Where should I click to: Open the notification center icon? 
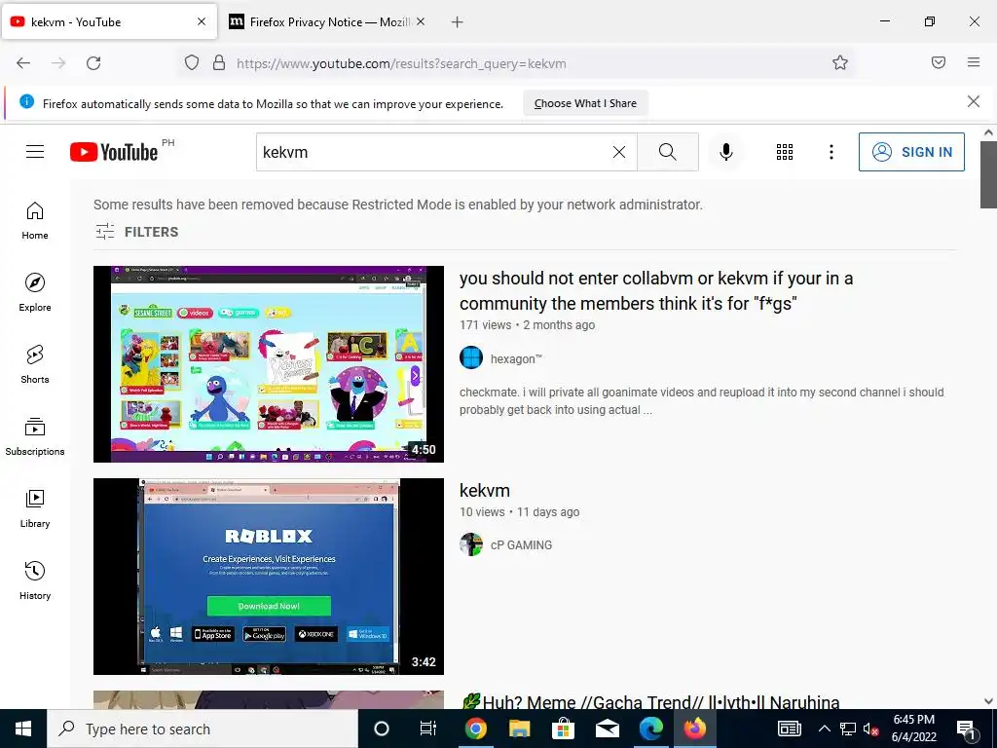tap(966, 729)
